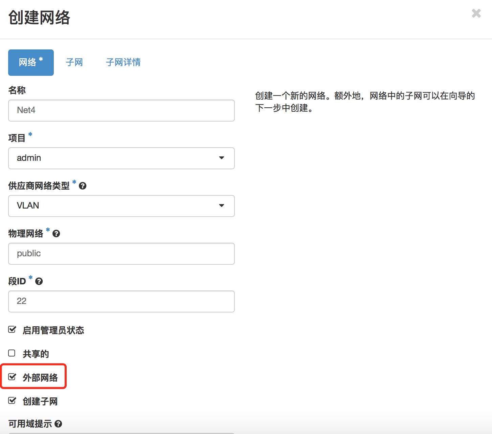This screenshot has height=434, width=492.
Task: Switch to the 网络 tab
Action: coord(31,62)
